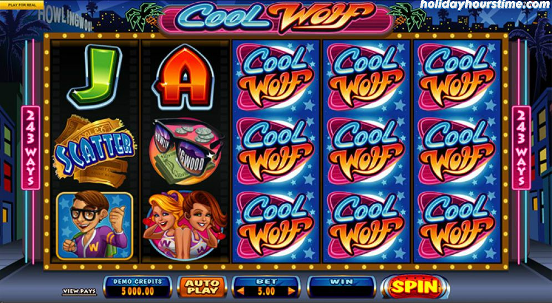The image size is (552, 303).
Task: Click the green J symbol on reel one
Action: 94,76
